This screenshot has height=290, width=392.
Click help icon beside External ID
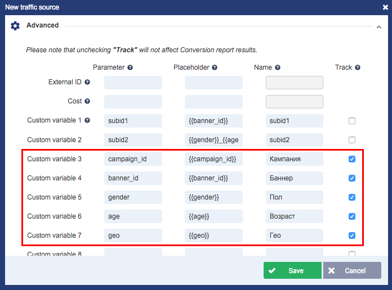tap(87, 82)
